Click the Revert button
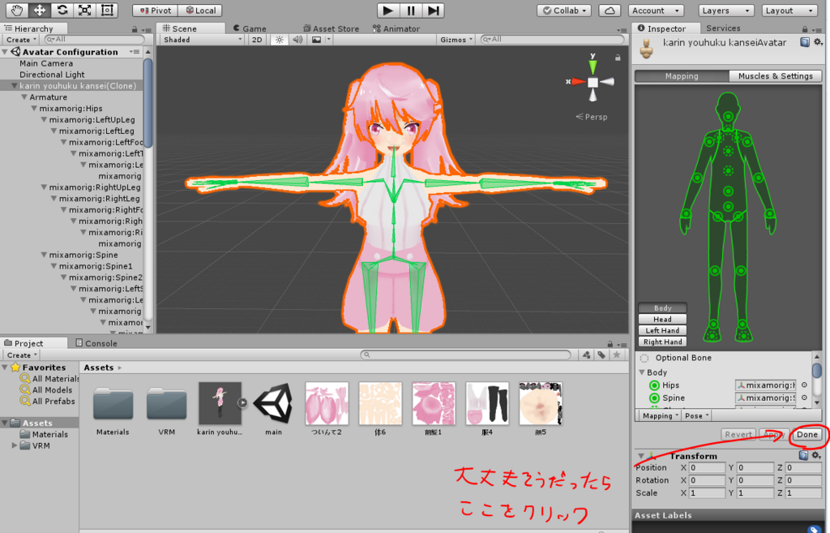Image resolution: width=830 pixels, height=533 pixels. pyautogui.click(x=738, y=435)
